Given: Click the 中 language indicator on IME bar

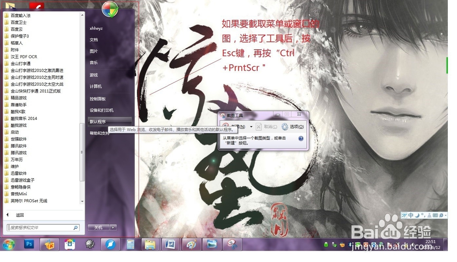Looking at the screenshot, I should point(411,215).
